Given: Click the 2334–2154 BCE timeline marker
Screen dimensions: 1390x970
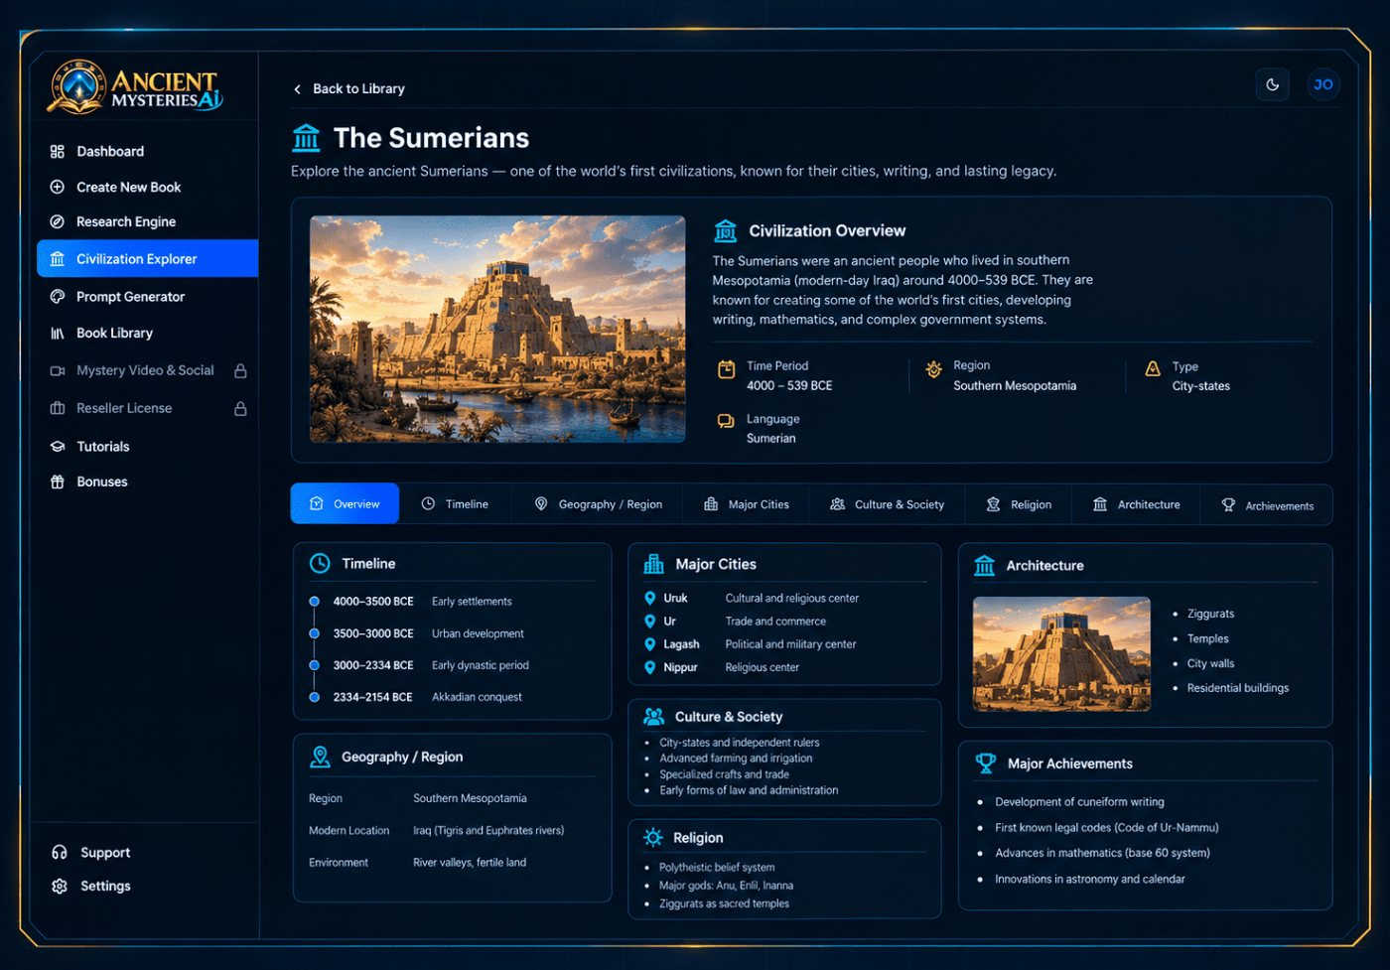Looking at the screenshot, I should click(314, 697).
